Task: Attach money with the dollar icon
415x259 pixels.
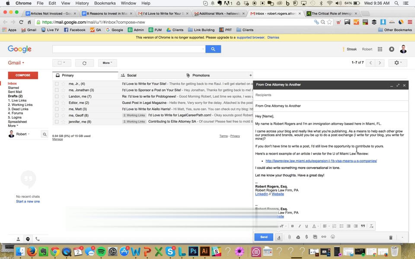Action: point(306,237)
